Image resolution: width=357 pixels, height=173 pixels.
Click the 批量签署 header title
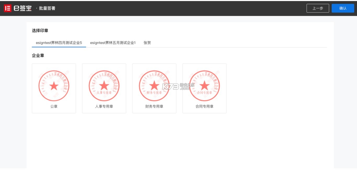47,8
